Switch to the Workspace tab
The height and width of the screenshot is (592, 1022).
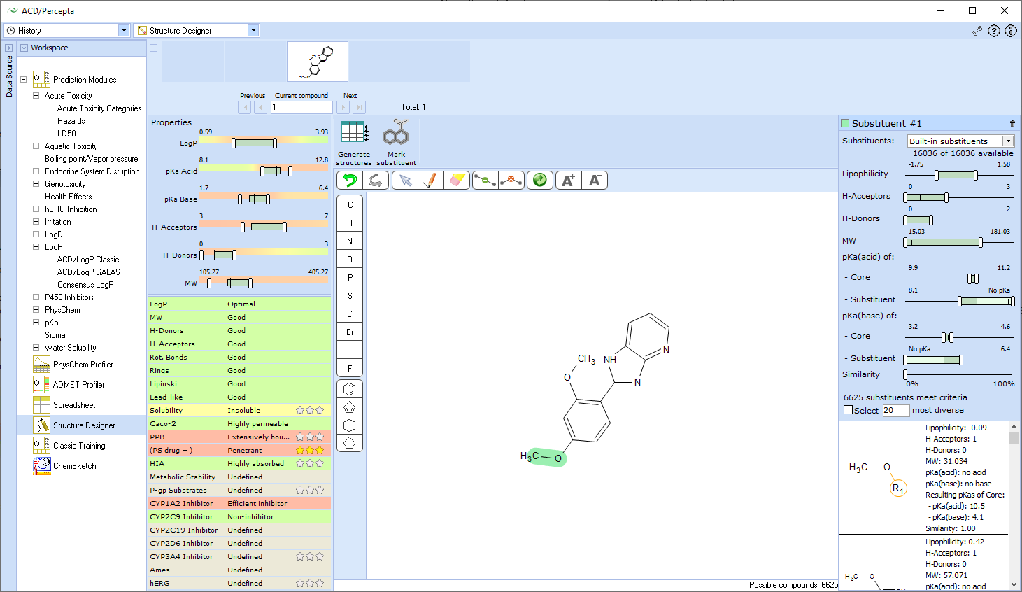coord(49,47)
